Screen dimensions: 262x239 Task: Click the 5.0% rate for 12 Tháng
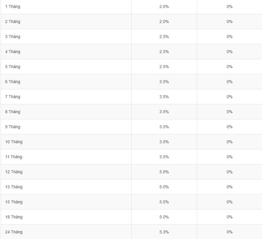point(164,172)
